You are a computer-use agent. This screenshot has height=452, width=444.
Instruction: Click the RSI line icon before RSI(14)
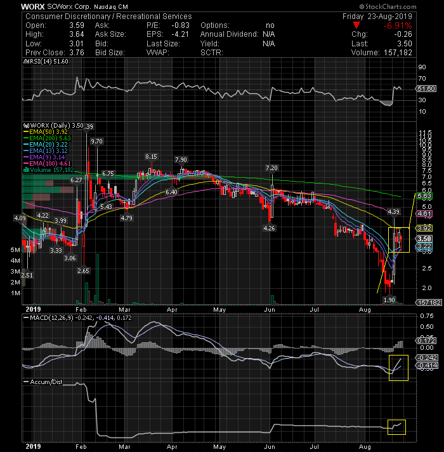25,62
